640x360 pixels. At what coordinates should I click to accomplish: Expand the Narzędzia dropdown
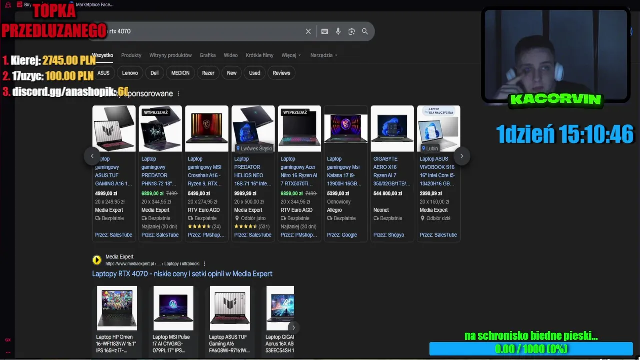tap(324, 55)
